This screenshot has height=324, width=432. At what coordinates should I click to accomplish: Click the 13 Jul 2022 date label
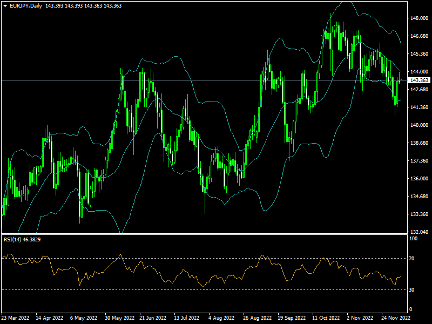186,318
